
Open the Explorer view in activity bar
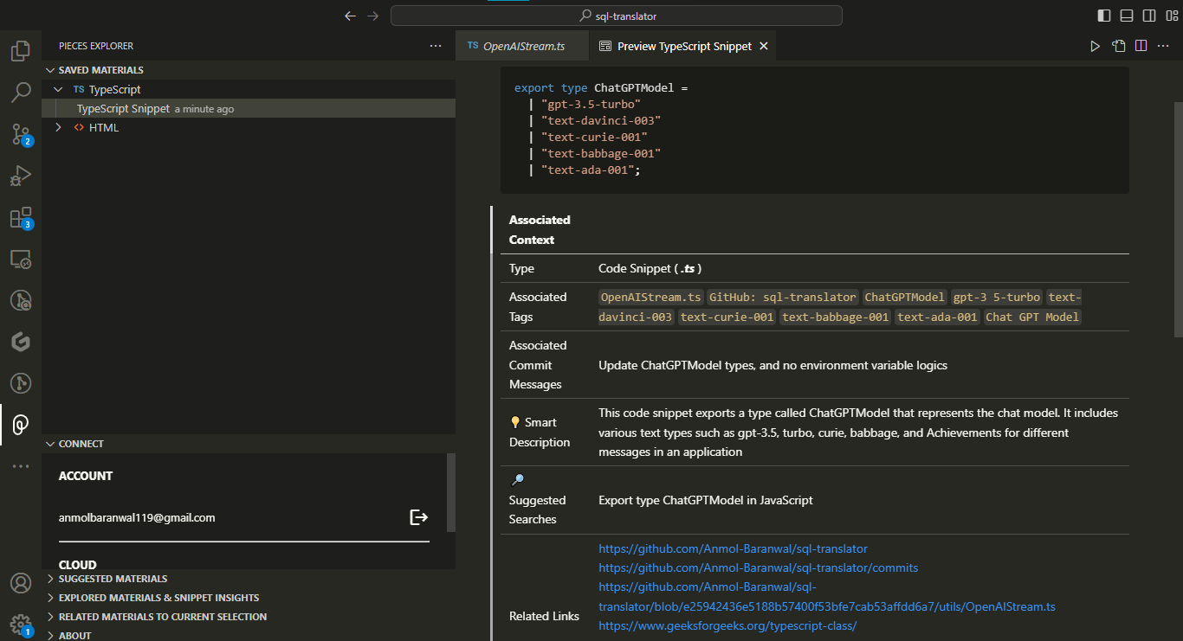point(21,51)
